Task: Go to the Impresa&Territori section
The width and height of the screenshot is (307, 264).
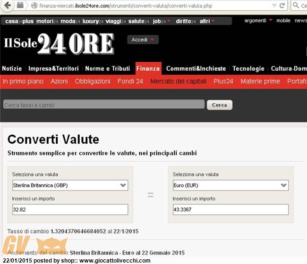Action: pos(53,68)
